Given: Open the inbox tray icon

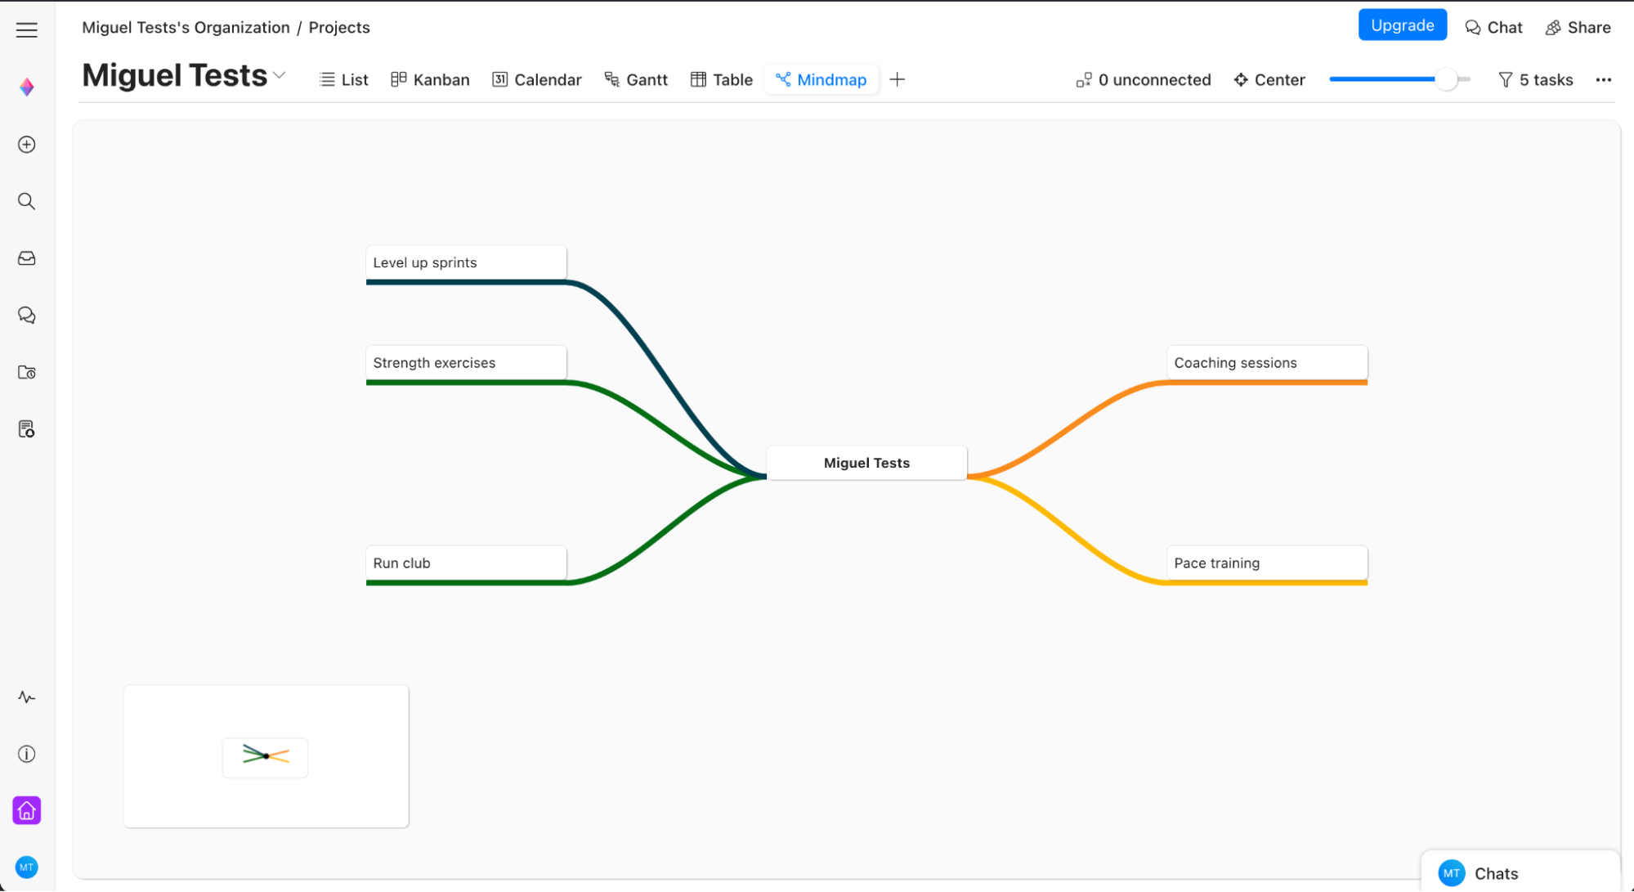Looking at the screenshot, I should (27, 258).
